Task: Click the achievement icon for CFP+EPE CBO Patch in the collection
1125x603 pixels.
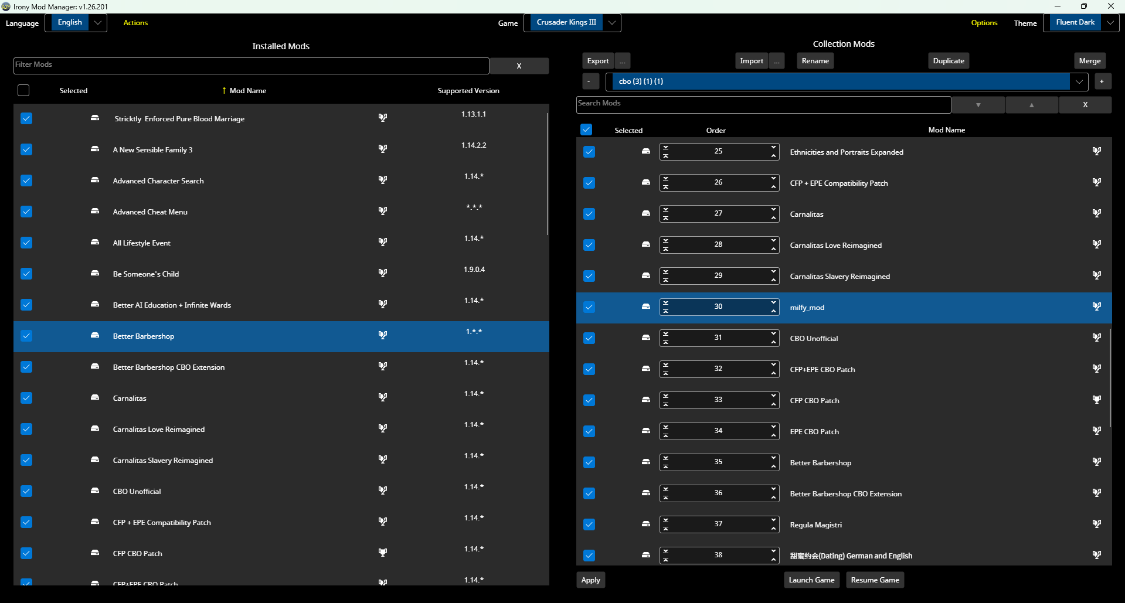Action: coord(1097,369)
